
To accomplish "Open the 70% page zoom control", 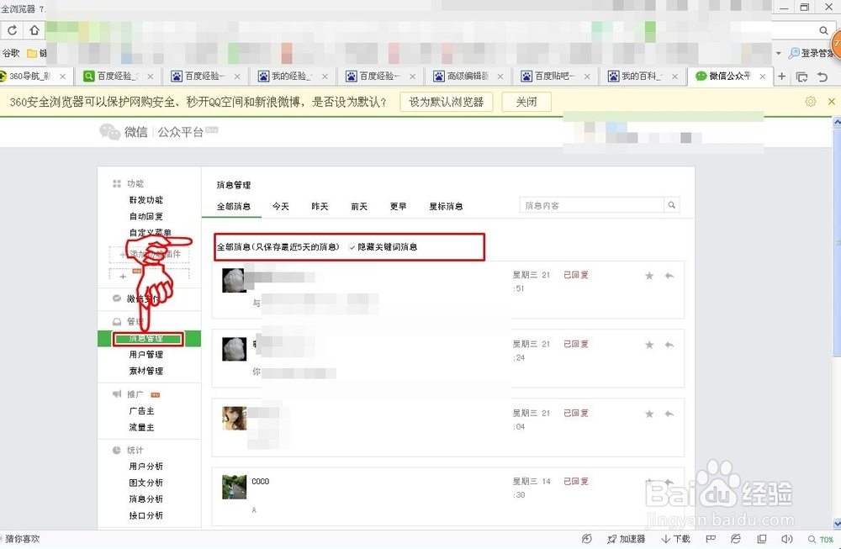I will 821,540.
